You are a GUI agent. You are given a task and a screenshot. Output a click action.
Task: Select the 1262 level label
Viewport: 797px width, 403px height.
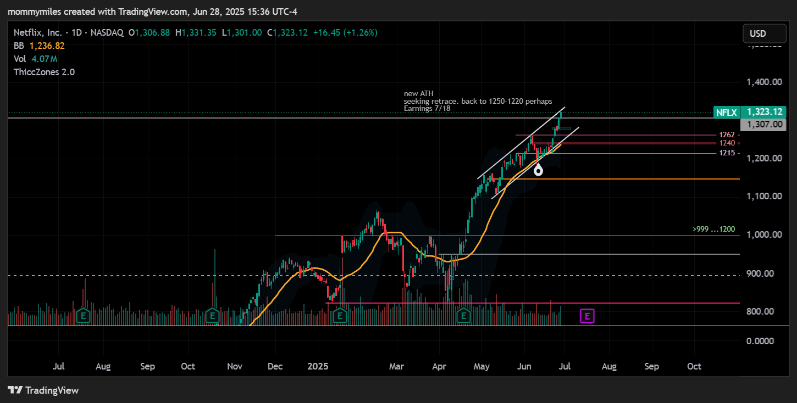tap(727, 135)
